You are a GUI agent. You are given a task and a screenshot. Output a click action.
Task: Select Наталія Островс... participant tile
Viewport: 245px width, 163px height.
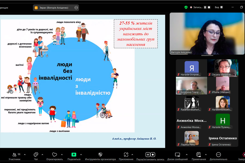tap(192, 68)
